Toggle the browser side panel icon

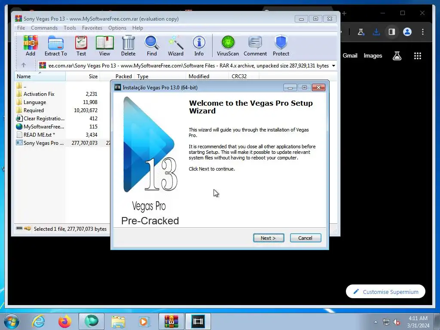pos(392,32)
